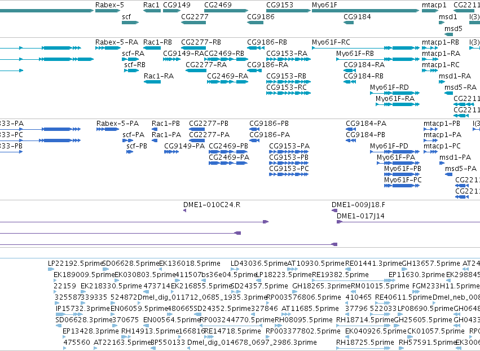
Task: Select the scf-PB protein label
Action: click(x=137, y=146)
